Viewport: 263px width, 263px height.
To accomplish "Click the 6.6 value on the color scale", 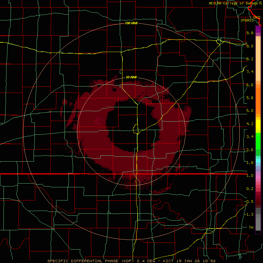I will point(250,85).
